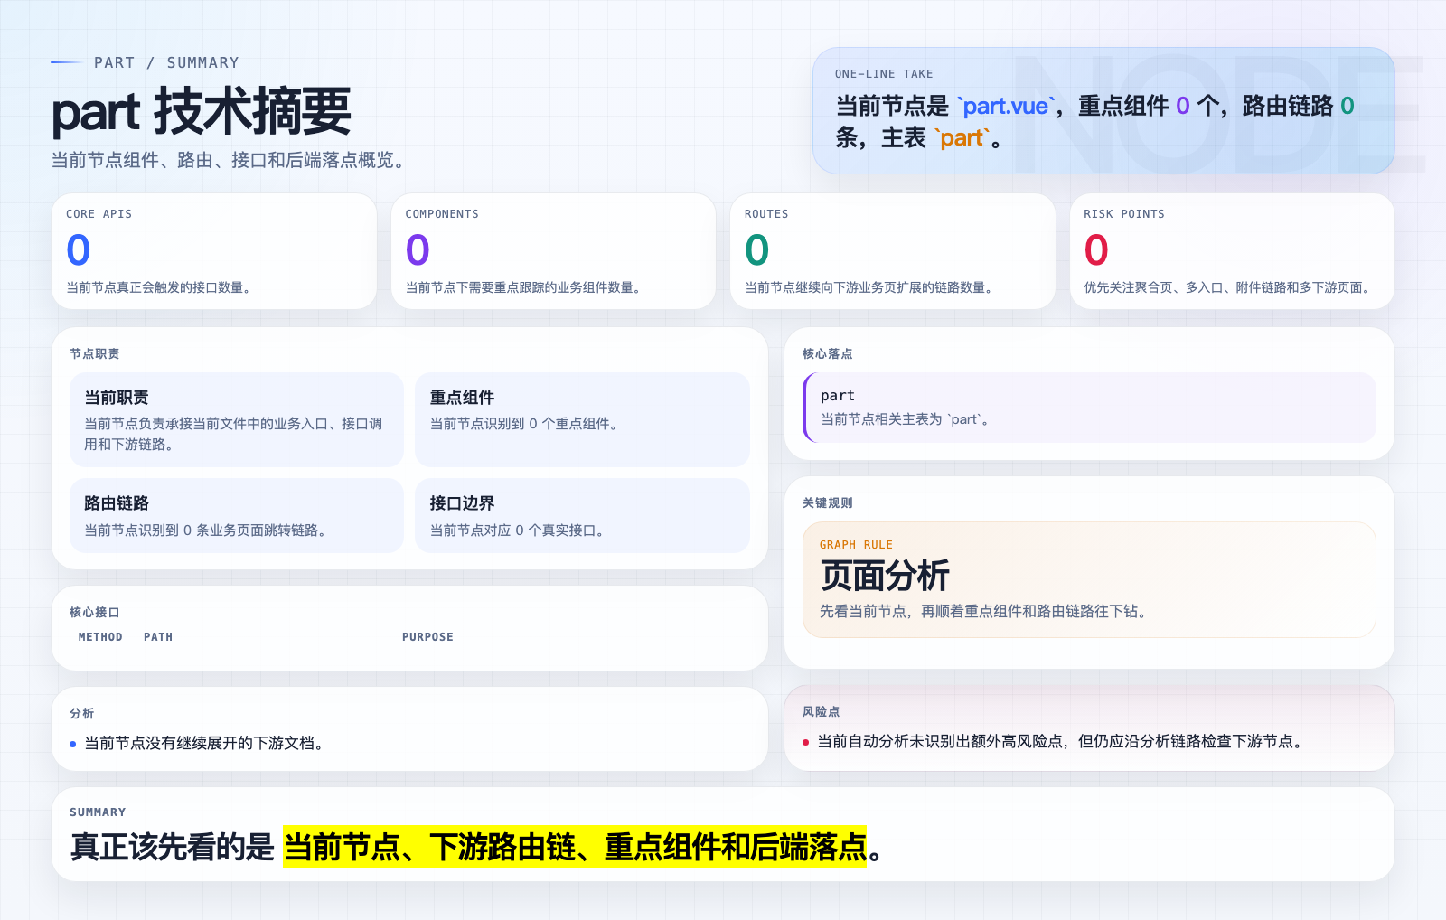1446x920 pixels.
Task: Click the subtitle '当前节点组件、路由、接口和后端落点概览。'
Action: [231, 160]
